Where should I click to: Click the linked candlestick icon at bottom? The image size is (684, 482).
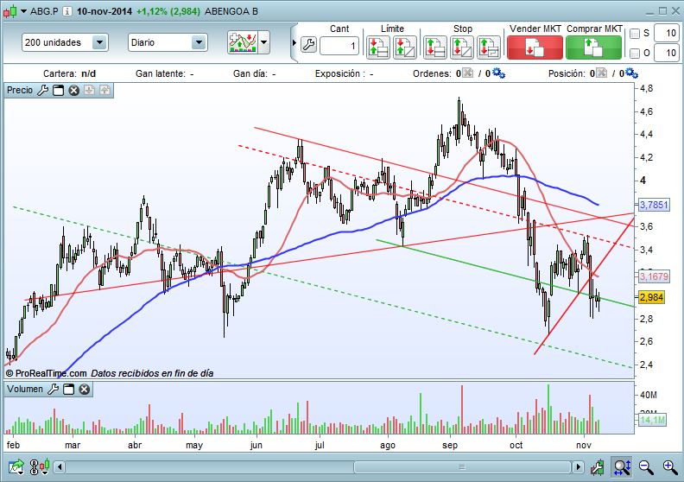pos(39,467)
